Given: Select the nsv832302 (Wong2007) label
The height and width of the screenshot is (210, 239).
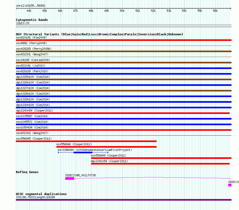Looking at the screenshot, I should tap(32, 133).
